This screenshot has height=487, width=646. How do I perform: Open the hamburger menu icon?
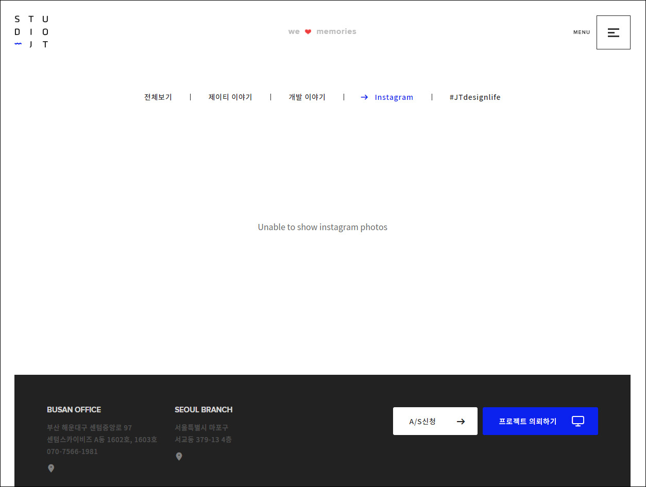[x=613, y=32]
